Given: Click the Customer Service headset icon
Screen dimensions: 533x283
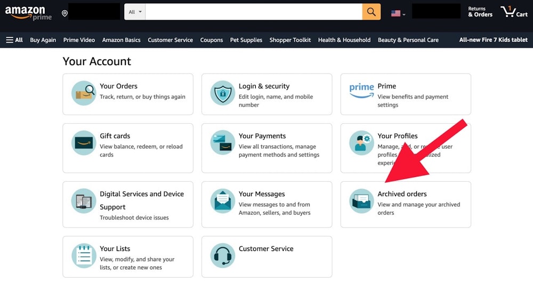Looking at the screenshot, I should pos(223,256).
